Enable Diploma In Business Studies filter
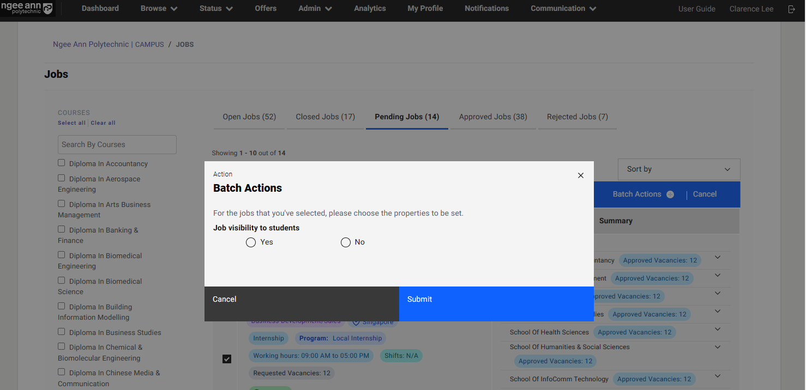The image size is (806, 390). pyautogui.click(x=62, y=332)
